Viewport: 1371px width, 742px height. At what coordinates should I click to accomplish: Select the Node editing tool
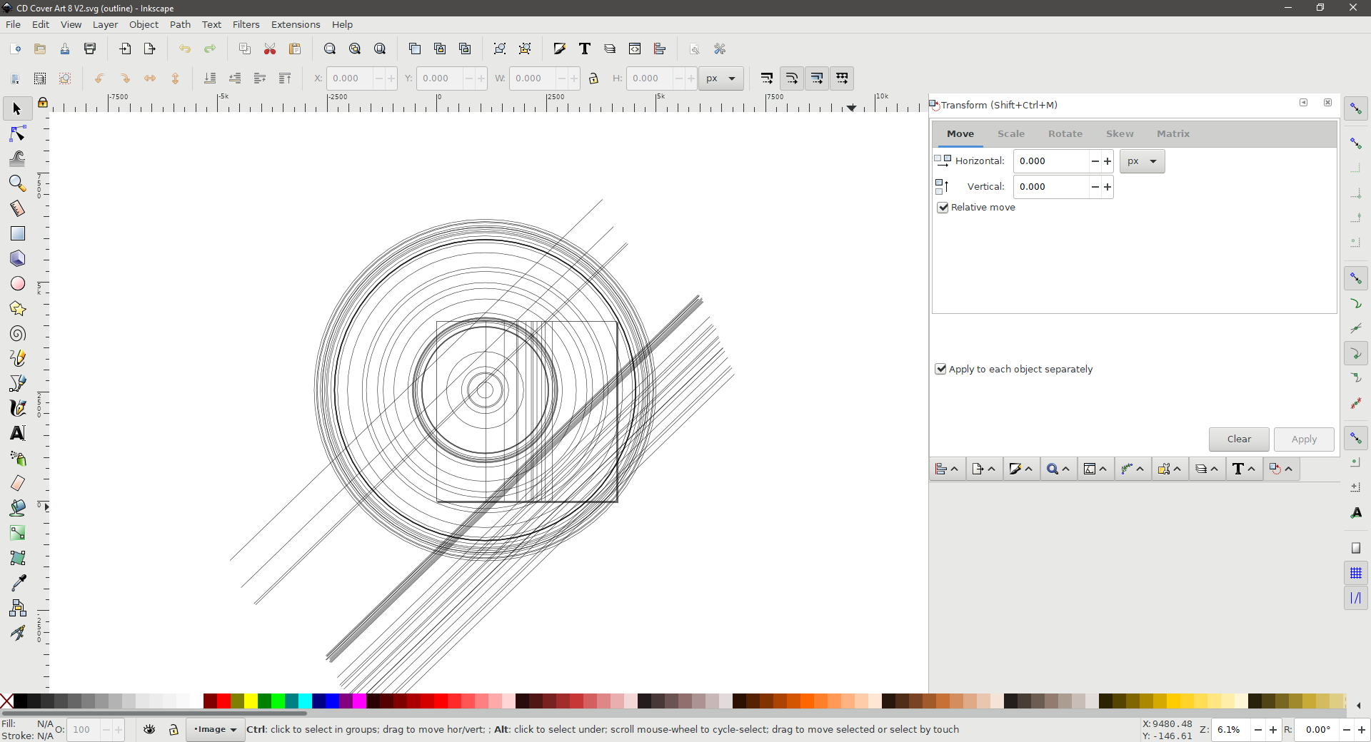click(x=16, y=133)
